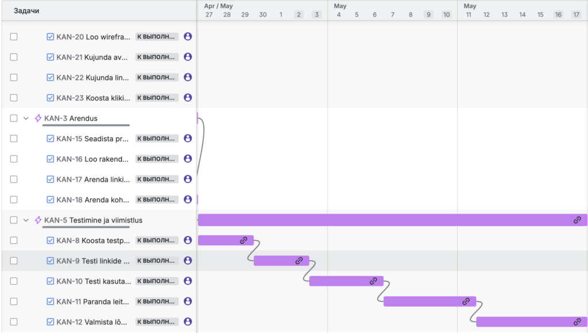Check the box for KAN-12 row
Screen dimensions: 588x333
(14, 322)
